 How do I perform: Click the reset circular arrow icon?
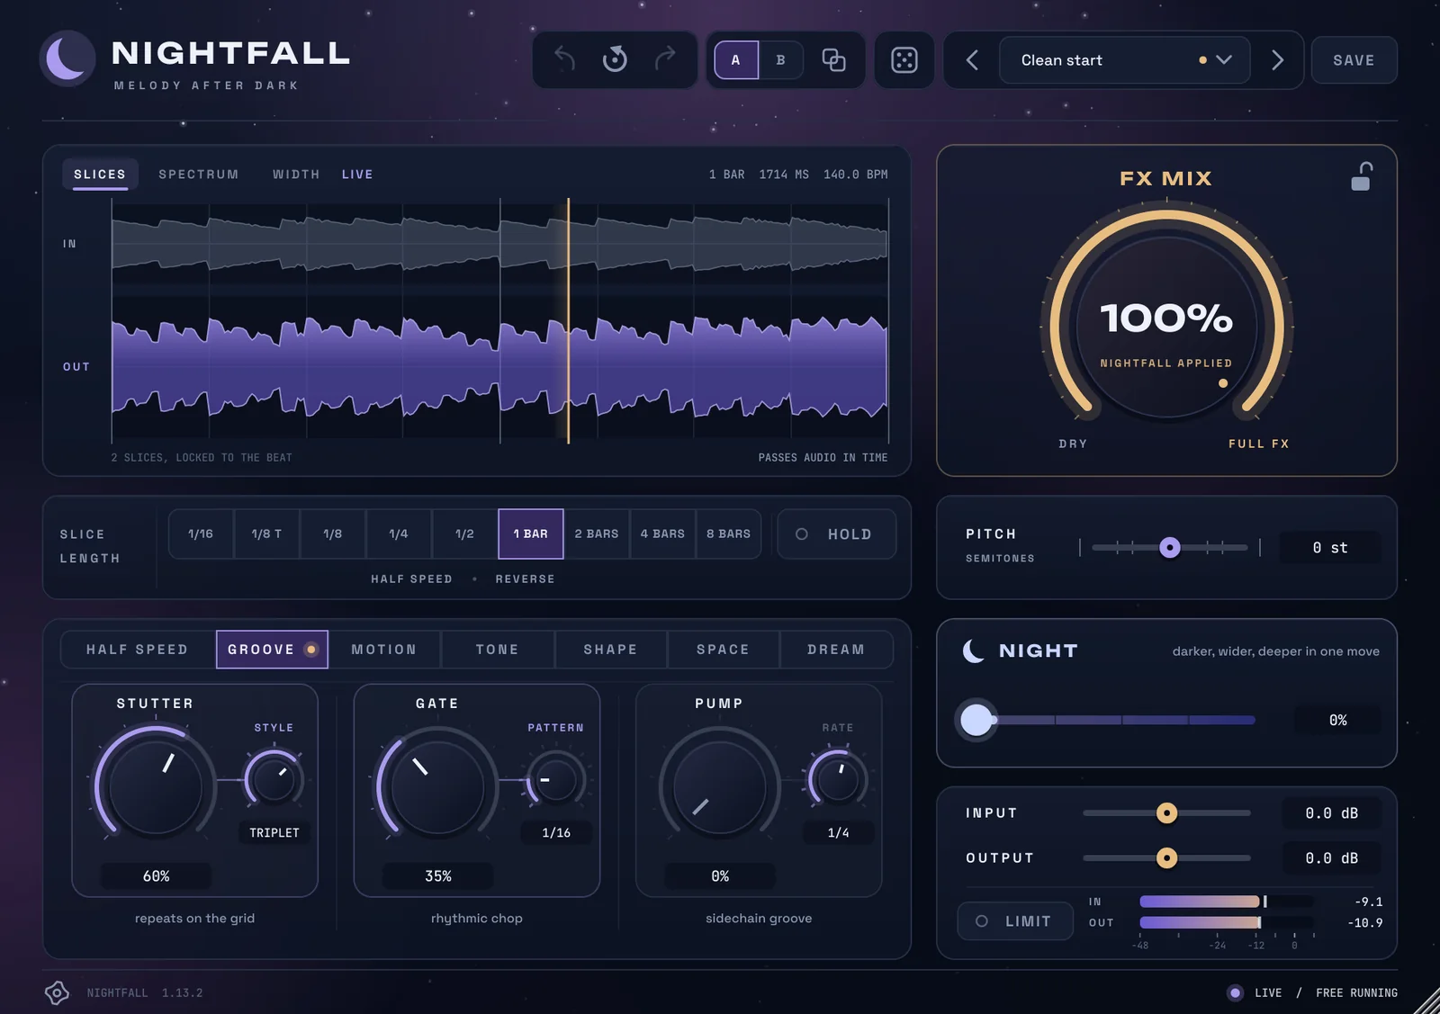[x=615, y=59]
